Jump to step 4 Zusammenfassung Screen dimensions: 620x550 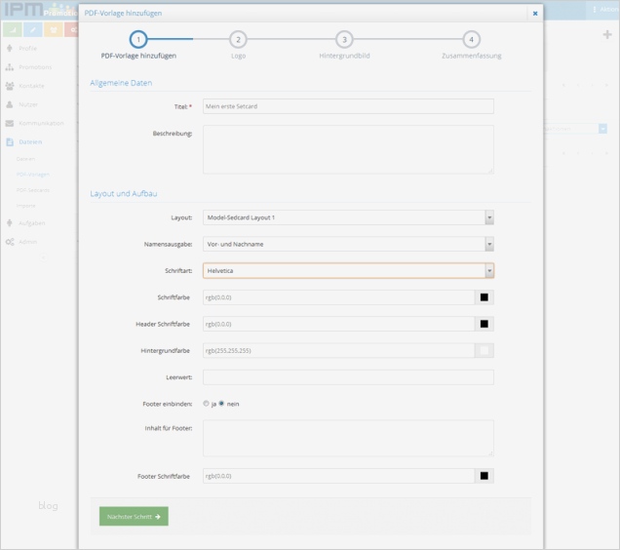pyautogui.click(x=471, y=40)
